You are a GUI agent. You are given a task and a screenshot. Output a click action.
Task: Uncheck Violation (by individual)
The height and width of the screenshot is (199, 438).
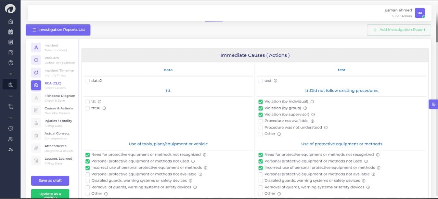click(x=260, y=101)
